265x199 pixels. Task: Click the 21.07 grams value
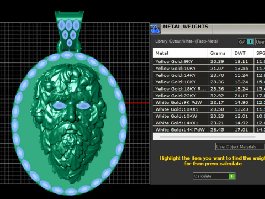[217, 69]
